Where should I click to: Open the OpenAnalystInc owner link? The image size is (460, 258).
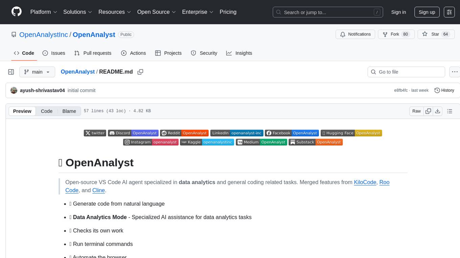tap(44, 34)
